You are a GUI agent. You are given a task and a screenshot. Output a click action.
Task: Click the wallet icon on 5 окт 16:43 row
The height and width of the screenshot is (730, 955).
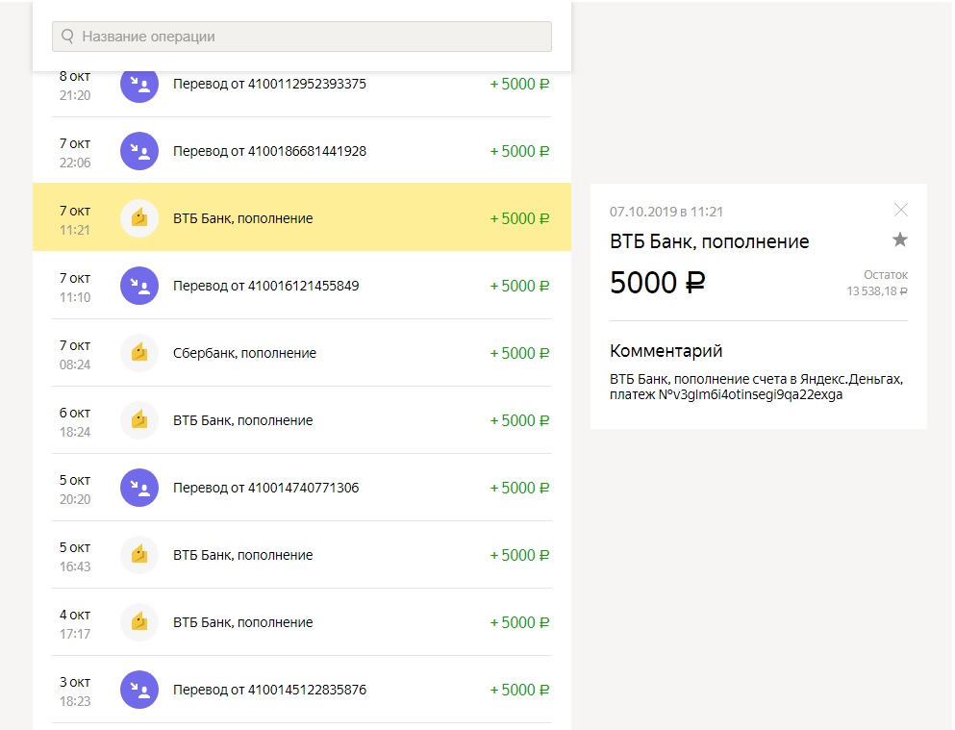[x=139, y=555]
